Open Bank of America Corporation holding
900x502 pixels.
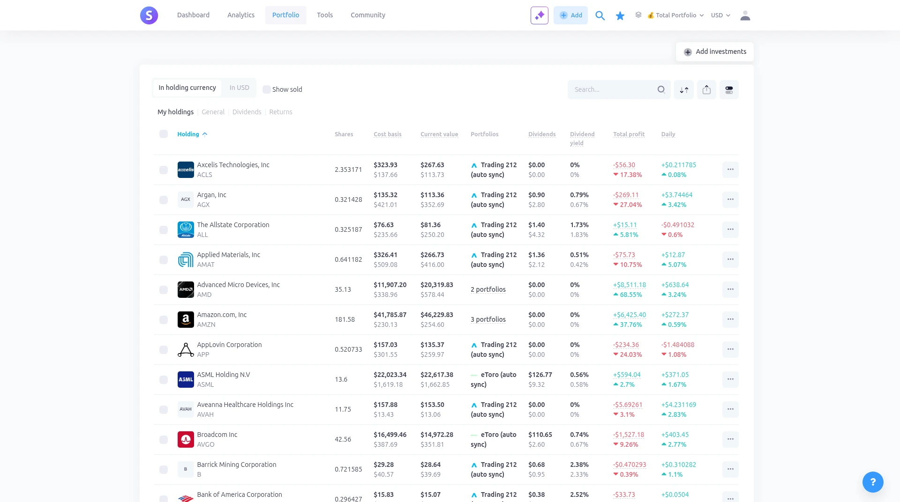tap(240, 495)
